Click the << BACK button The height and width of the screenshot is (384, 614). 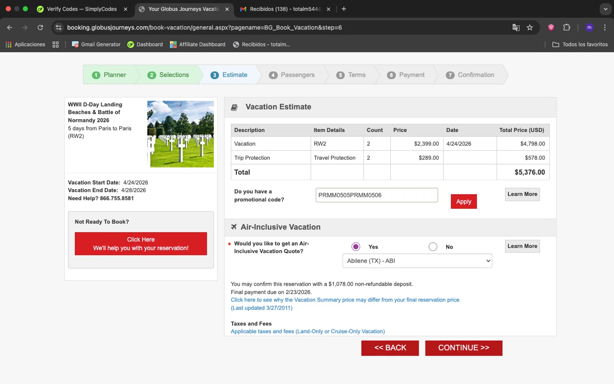point(390,348)
